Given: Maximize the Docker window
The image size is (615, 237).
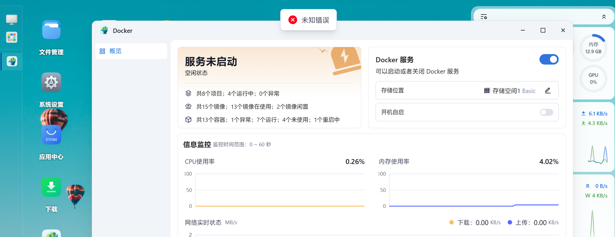Looking at the screenshot, I should click(x=543, y=30).
